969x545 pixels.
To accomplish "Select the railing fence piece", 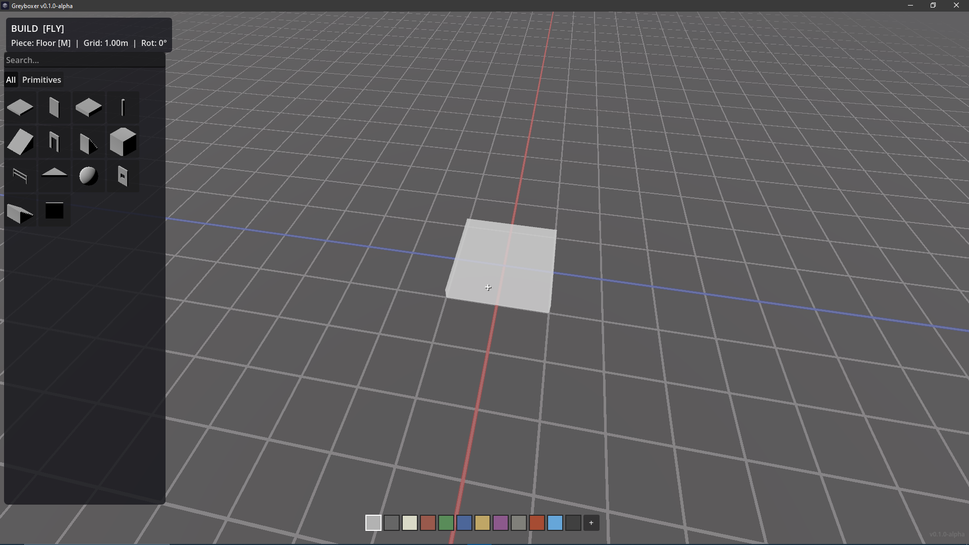I will click(20, 176).
